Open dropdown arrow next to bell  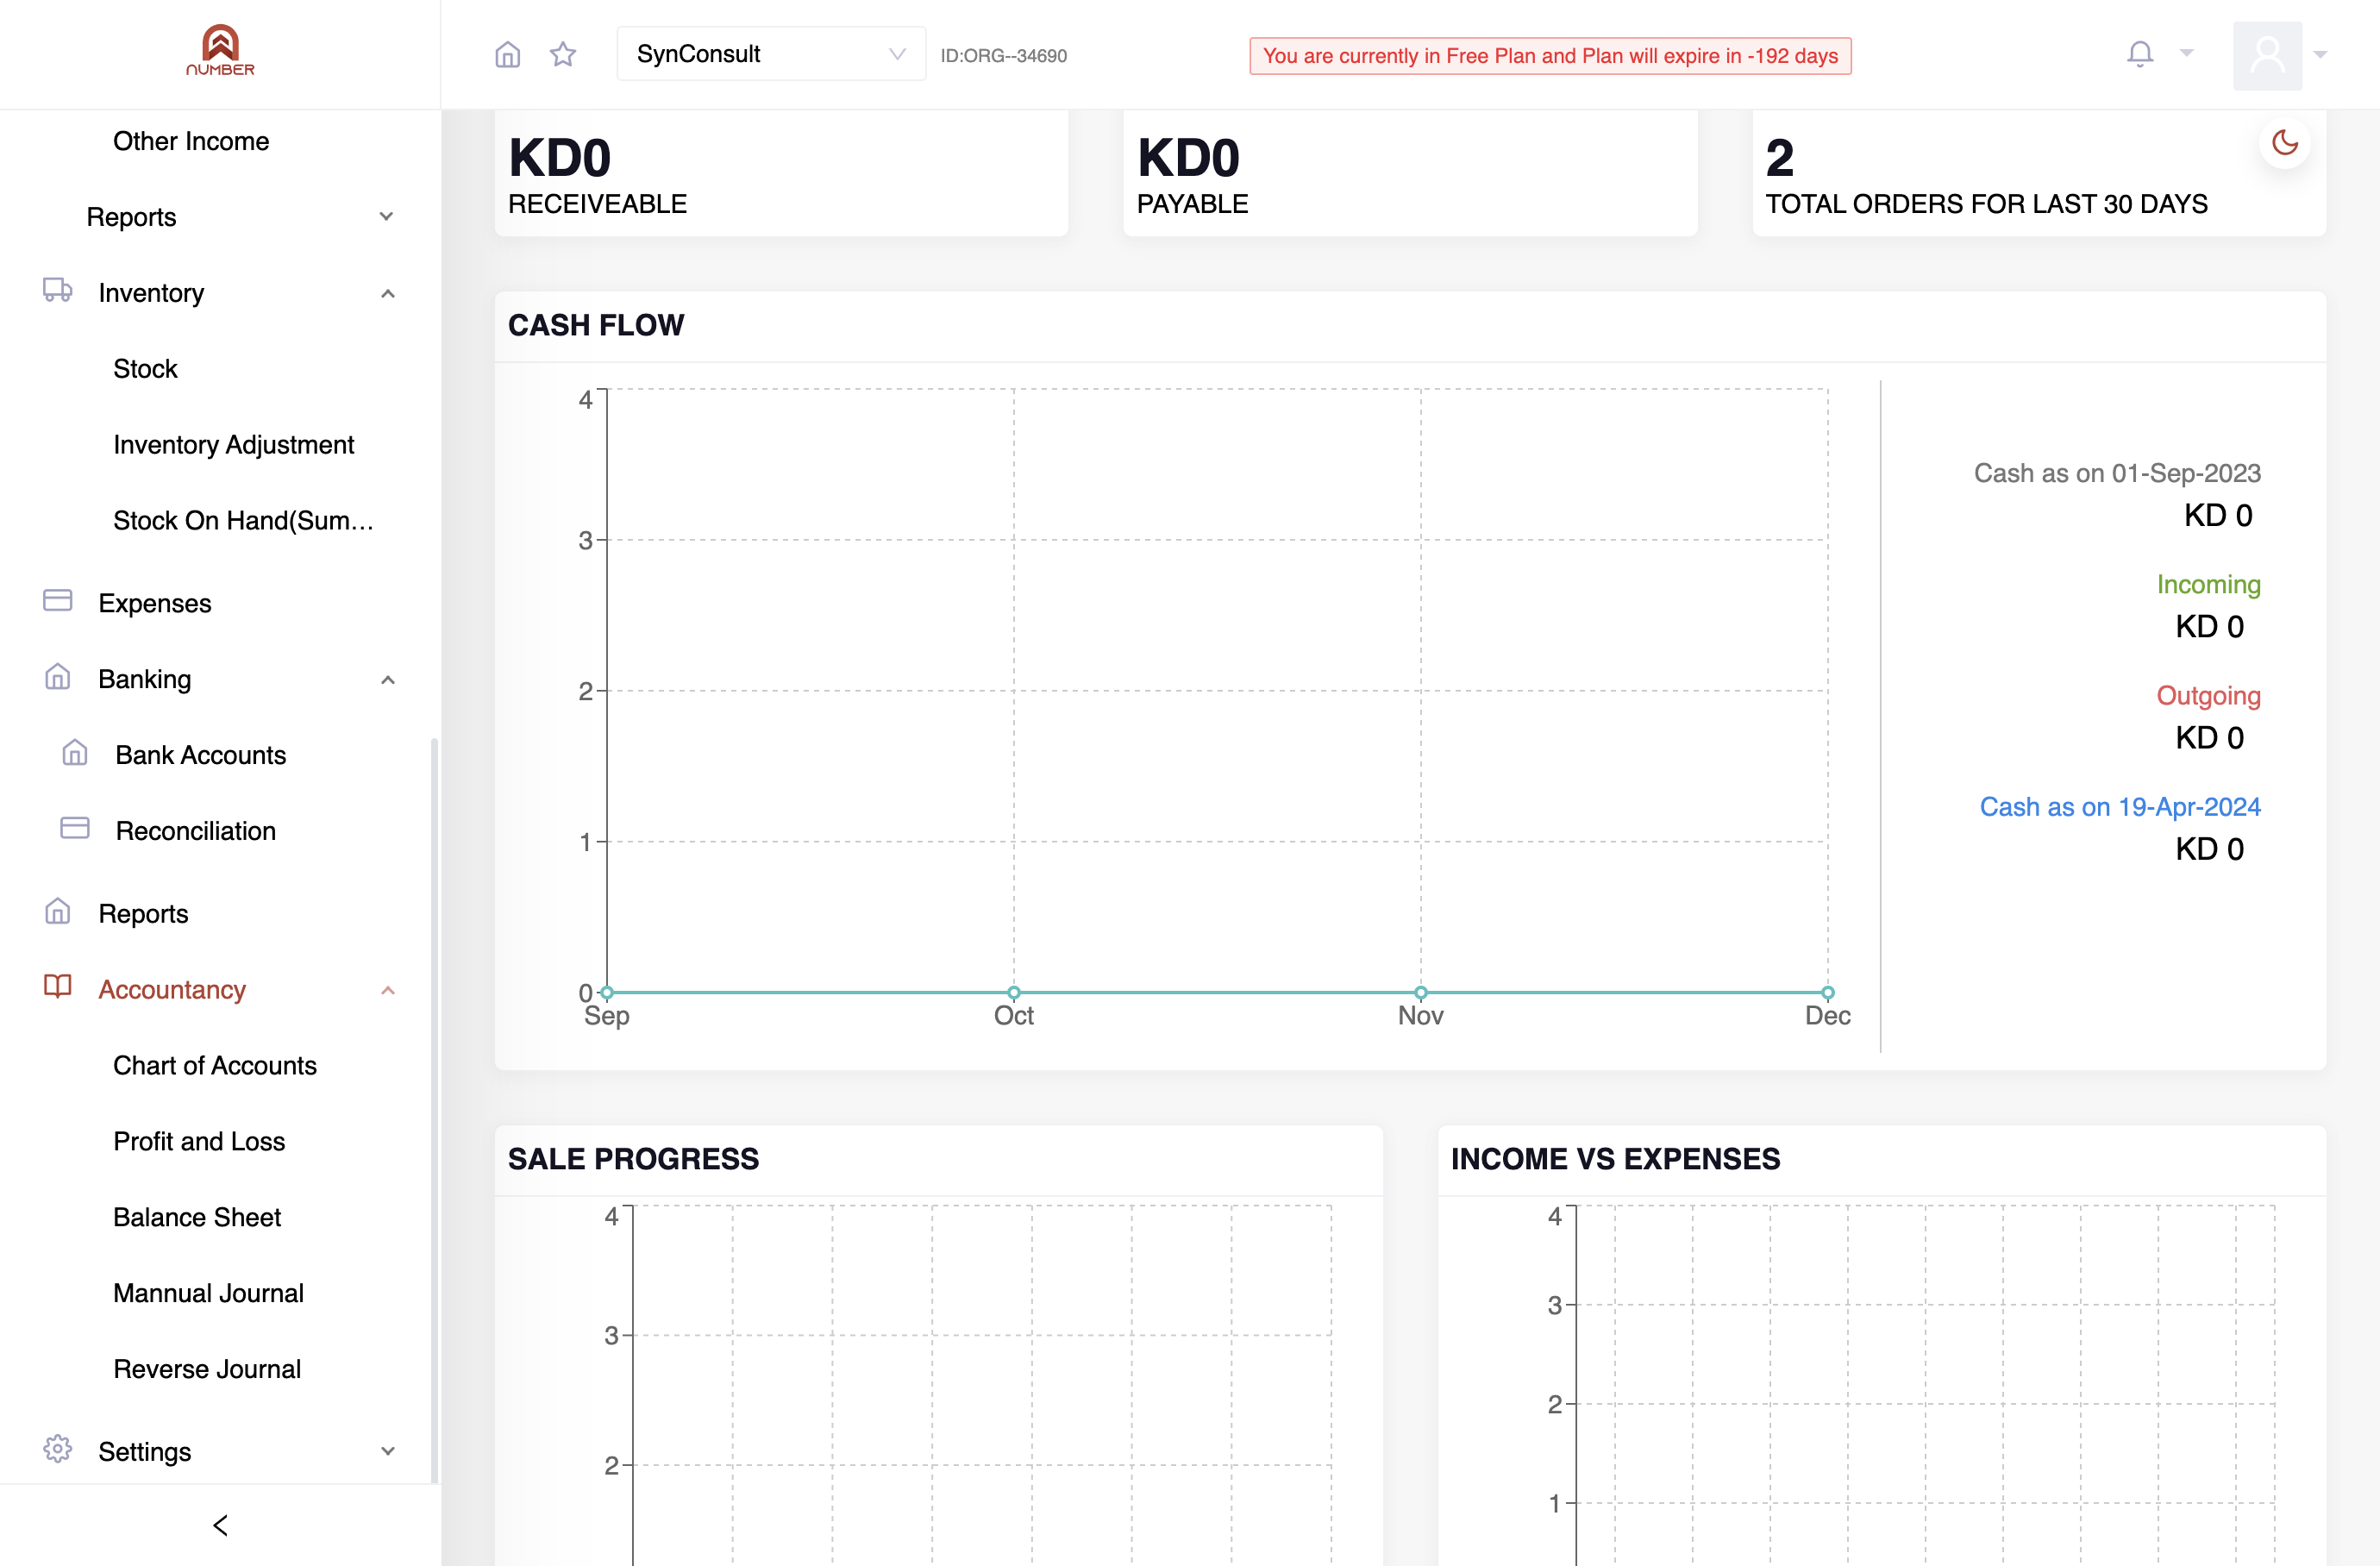pos(2187,54)
